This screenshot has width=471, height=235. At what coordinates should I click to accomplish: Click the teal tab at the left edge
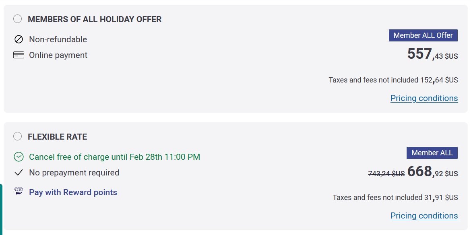[1, 209]
